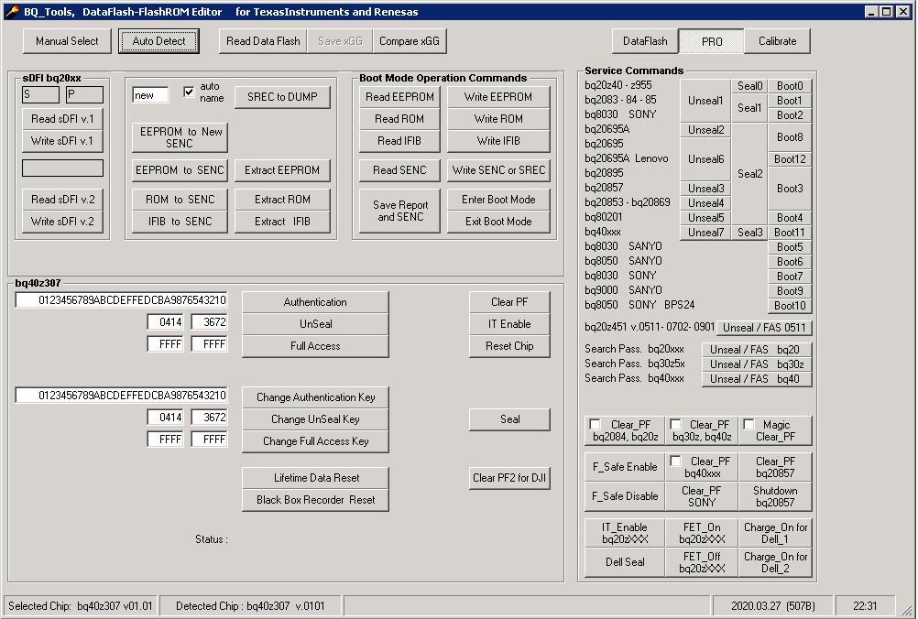Click 'Detected Chip : bq40z307 v.0101' status text
Viewport: 918px width, 619px height.
click(x=250, y=606)
